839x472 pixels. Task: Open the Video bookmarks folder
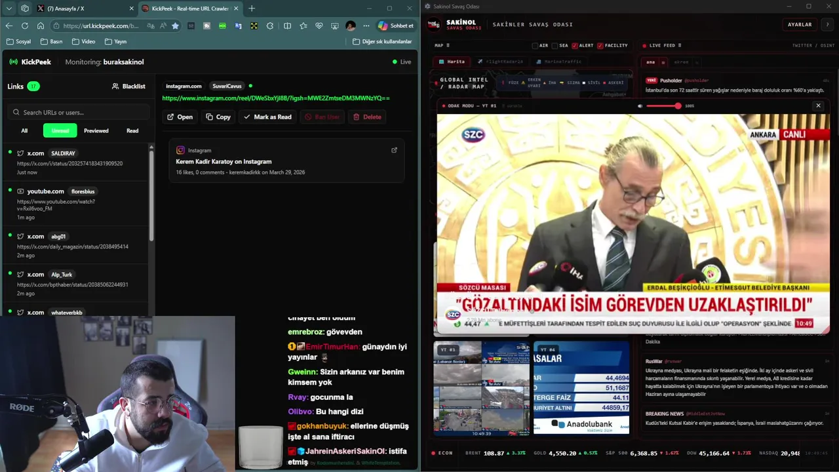(83, 41)
